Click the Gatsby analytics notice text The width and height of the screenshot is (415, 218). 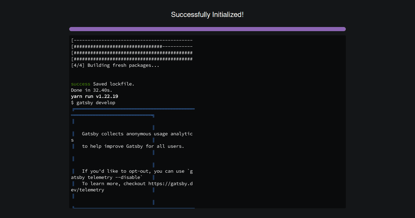[x=137, y=134]
